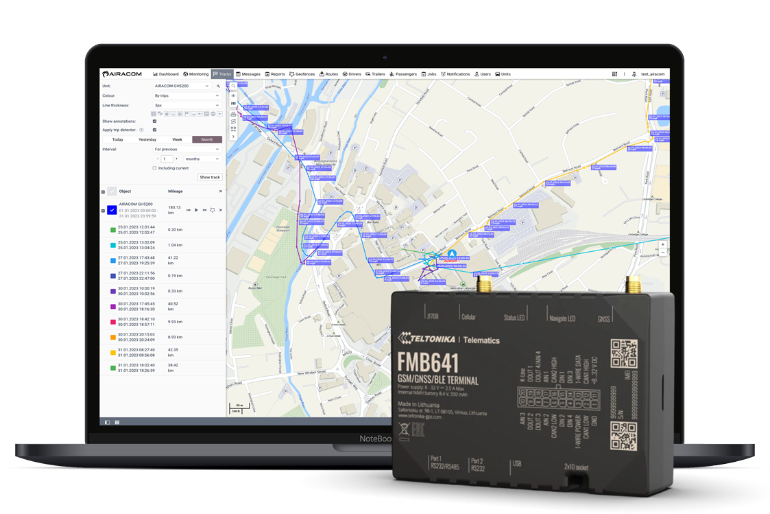Viewport: 770px width, 514px height.
Task: Click the AIRACOM GH5200 track polygon icon
Action: (x=212, y=210)
